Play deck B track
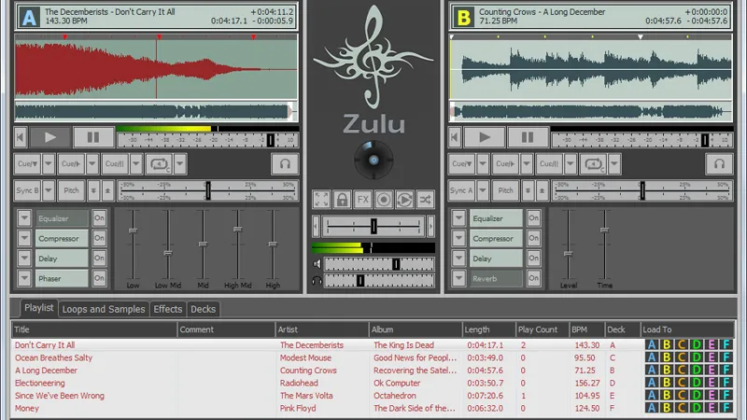Image resolution: width=747 pixels, height=420 pixels. pyautogui.click(x=485, y=137)
